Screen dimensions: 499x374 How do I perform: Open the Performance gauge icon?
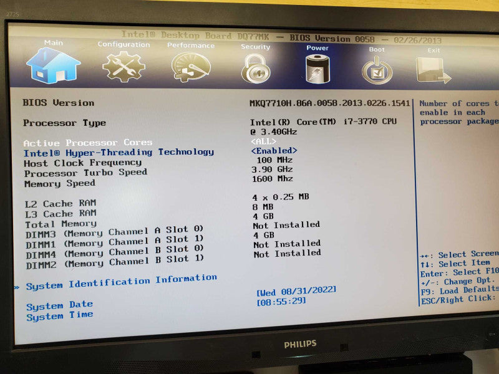point(191,67)
